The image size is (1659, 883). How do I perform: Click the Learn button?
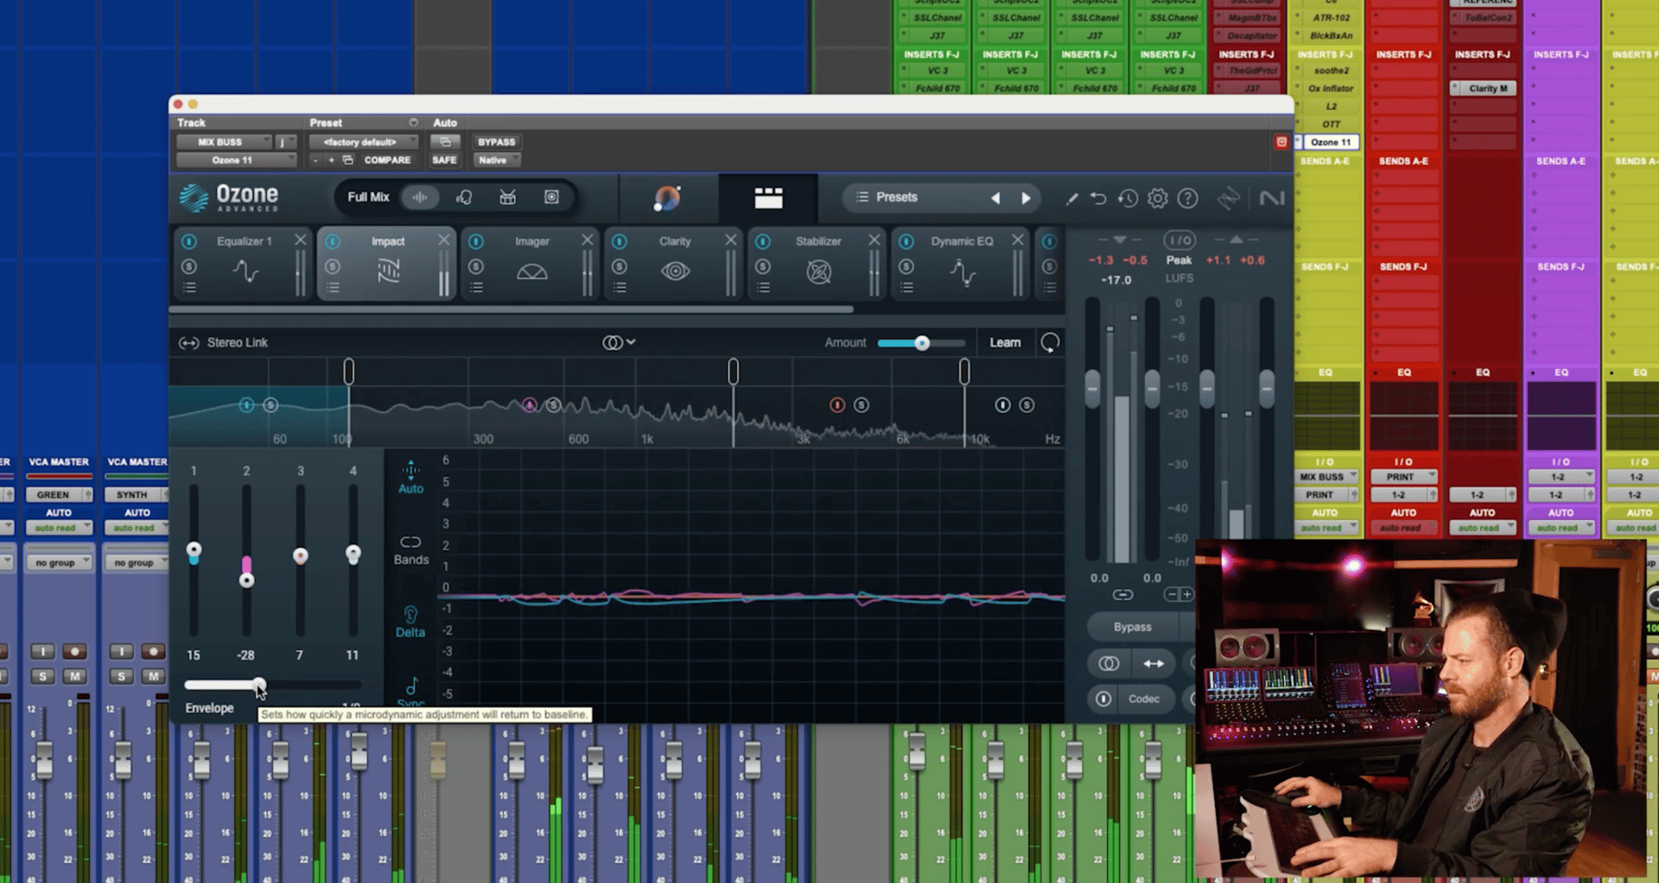coord(1005,343)
